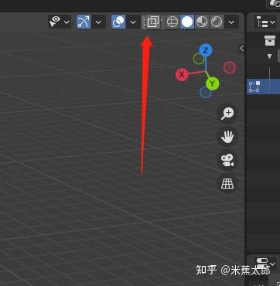The width and height of the screenshot is (280, 286).
Task: Open the outliner editor type menu
Action: [x=265, y=22]
